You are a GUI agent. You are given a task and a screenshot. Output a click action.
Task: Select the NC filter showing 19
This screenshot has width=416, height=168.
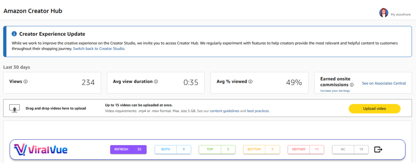pyautogui.click(x=350, y=150)
